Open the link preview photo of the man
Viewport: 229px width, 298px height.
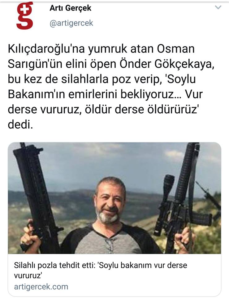pos(114,198)
